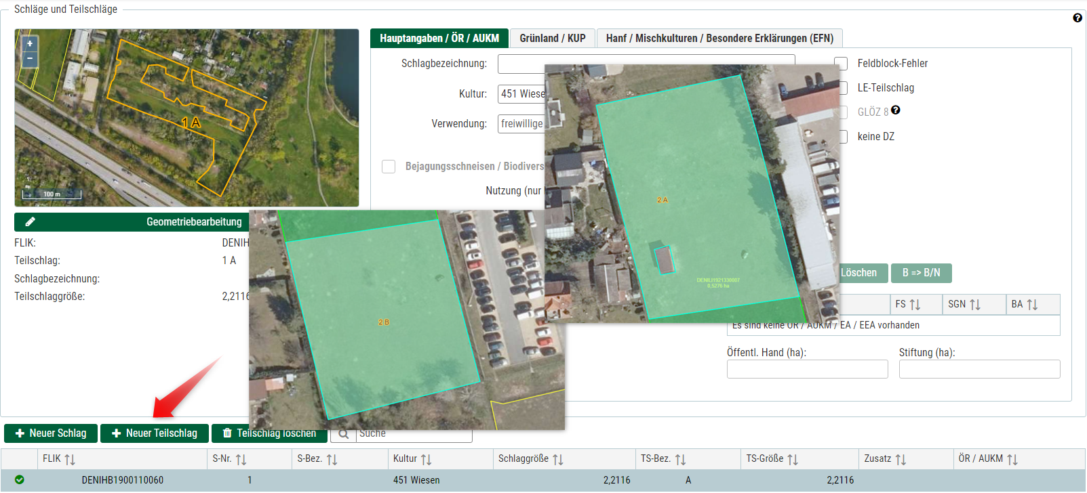Open Hanf / Mischkulturen / Besondere Erklärungen tab
This screenshot has height=493, width=1087.
point(719,39)
